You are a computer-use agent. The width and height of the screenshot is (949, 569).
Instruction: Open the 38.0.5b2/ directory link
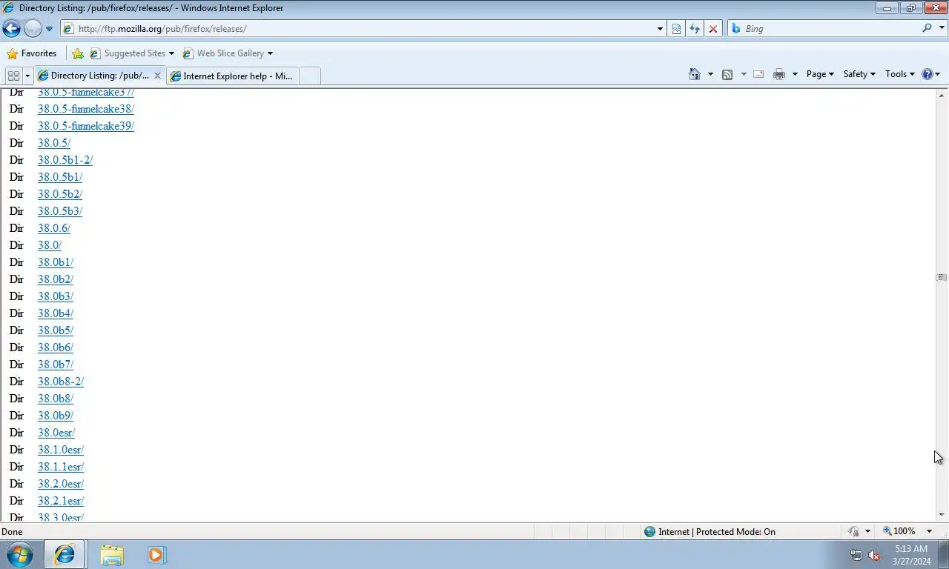point(60,194)
